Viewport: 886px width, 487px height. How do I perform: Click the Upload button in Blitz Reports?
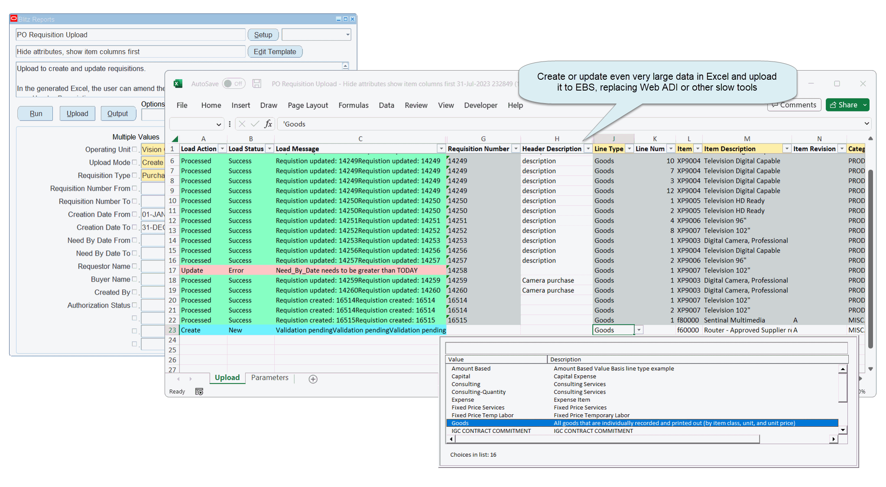[x=77, y=114]
